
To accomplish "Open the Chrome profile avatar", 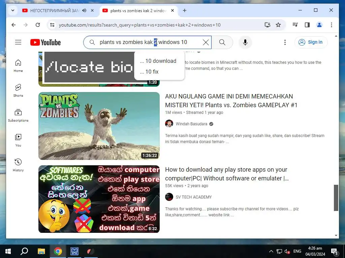I will pyautogui.click(x=319, y=25).
